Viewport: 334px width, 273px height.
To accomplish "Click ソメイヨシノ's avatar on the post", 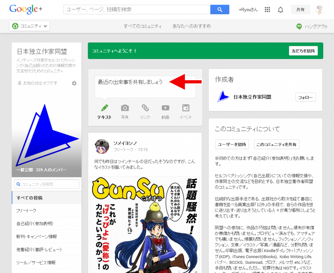I will (102, 146).
